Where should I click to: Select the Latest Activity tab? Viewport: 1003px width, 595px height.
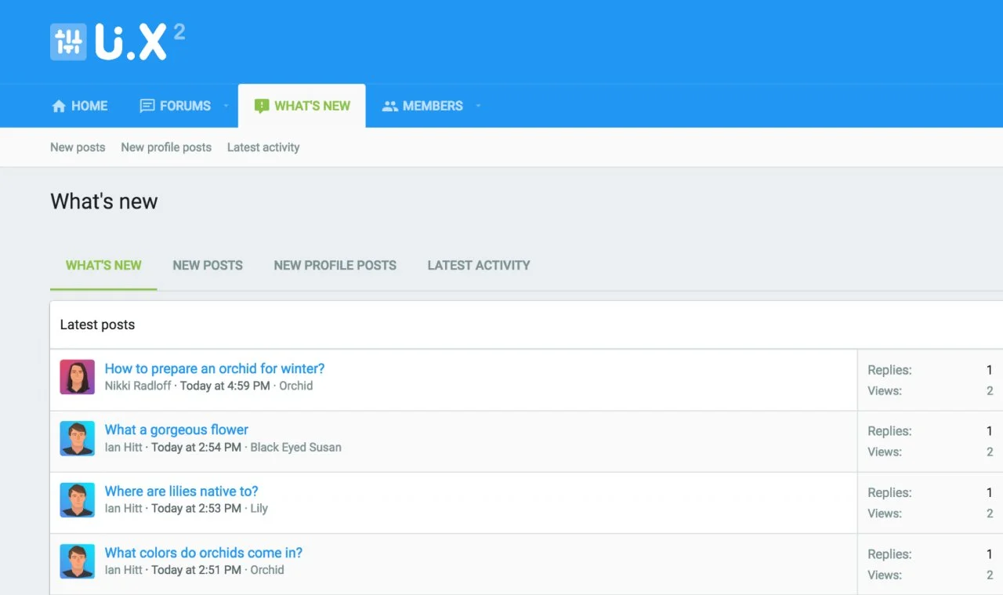point(479,266)
